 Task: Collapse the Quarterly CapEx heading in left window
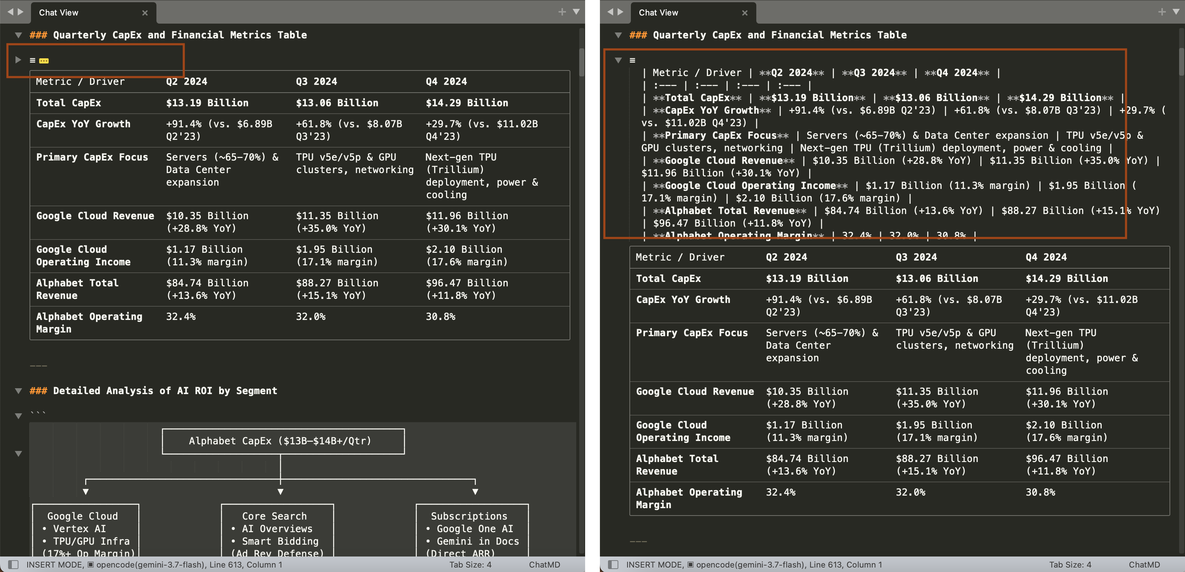(18, 35)
